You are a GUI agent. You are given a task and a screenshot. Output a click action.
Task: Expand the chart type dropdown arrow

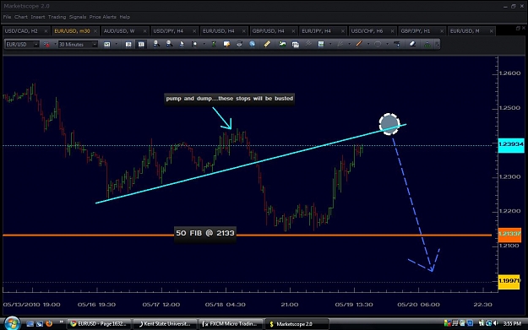[x=117, y=45]
